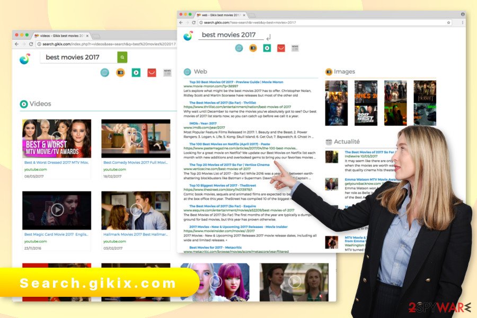
Task: Open 'The Top 20 Movies of 2017' Vertice Cinema link
Action: coord(229,165)
